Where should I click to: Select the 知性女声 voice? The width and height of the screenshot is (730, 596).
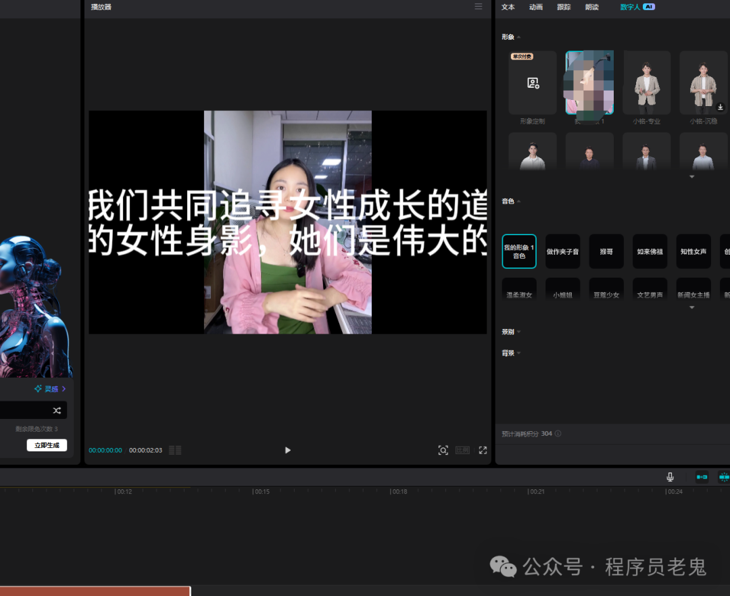[693, 251]
